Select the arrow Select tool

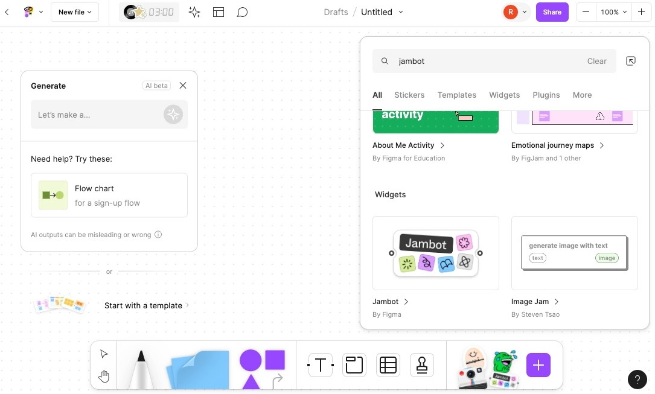(104, 354)
